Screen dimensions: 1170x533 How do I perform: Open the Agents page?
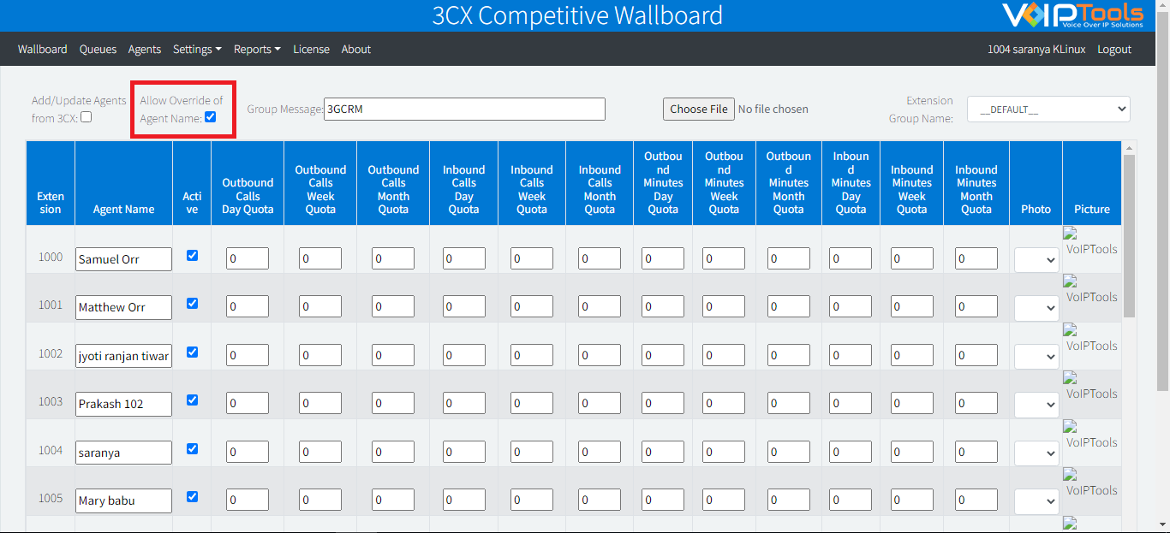145,50
